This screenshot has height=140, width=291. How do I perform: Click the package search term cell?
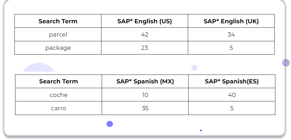(58, 48)
